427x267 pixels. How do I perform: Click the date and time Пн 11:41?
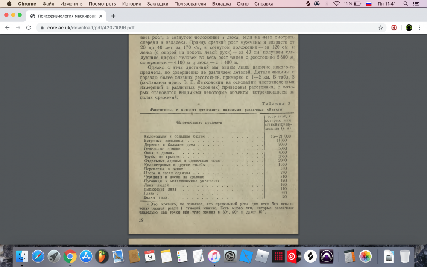point(387,4)
